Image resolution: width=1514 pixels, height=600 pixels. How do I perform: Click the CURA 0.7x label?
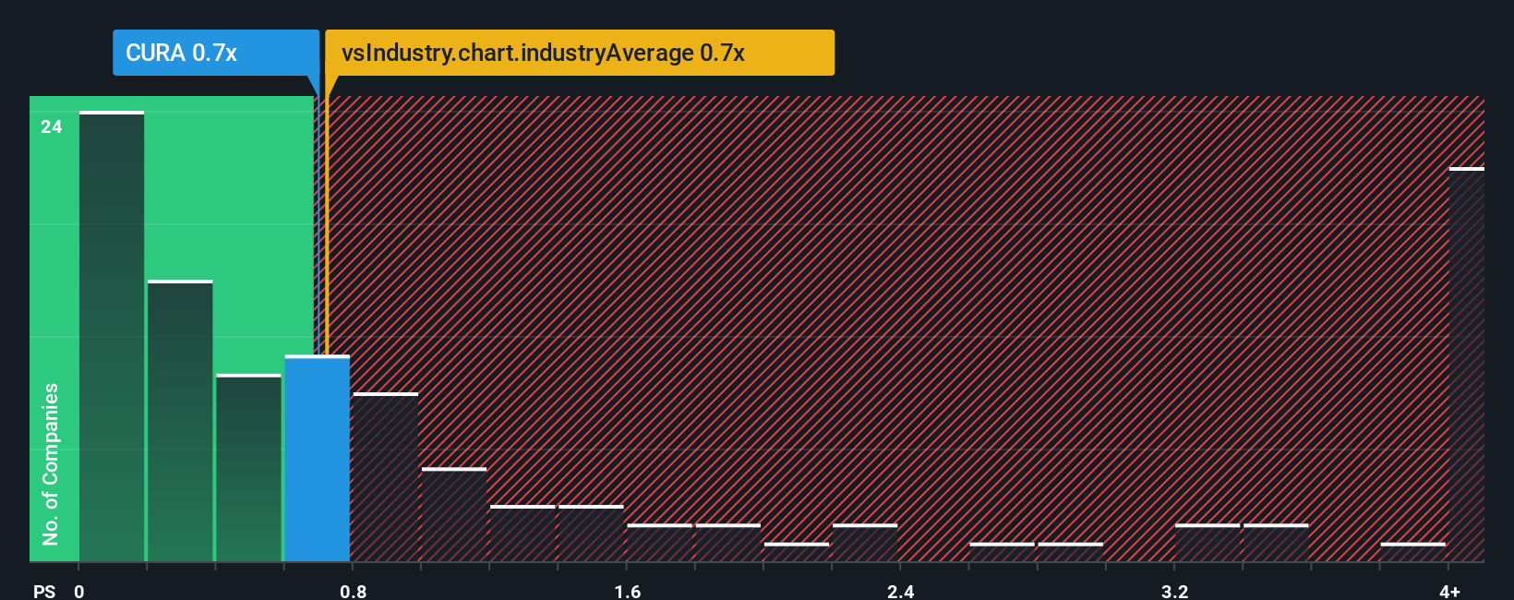[x=216, y=53]
